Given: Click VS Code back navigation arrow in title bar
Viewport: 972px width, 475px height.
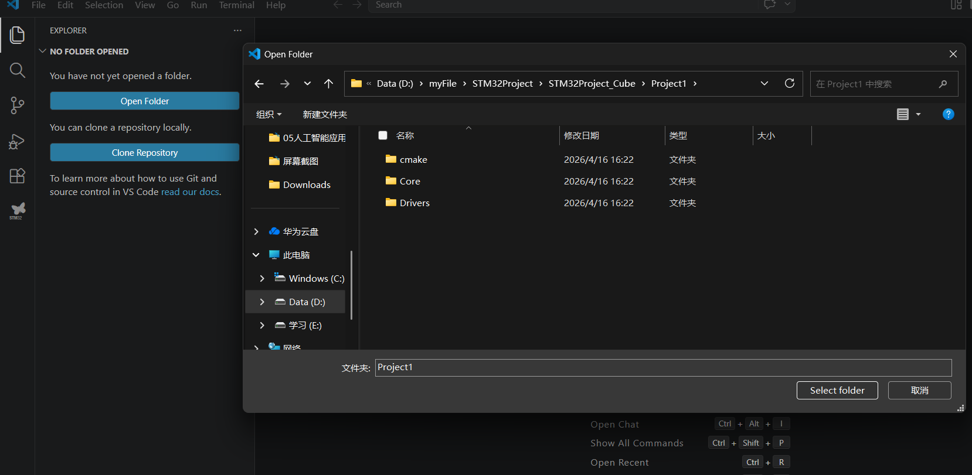Looking at the screenshot, I should 338,5.
